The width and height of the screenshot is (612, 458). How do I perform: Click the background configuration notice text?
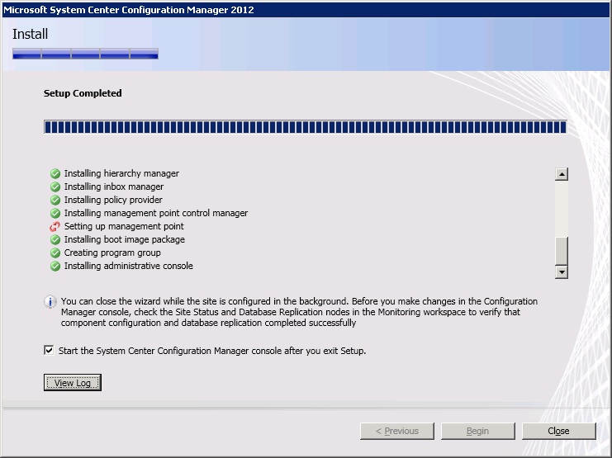(299, 312)
